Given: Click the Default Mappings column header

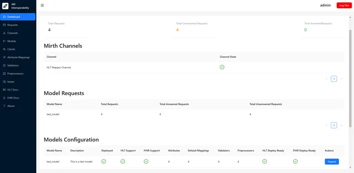Looking at the screenshot, I should tap(198, 151).
